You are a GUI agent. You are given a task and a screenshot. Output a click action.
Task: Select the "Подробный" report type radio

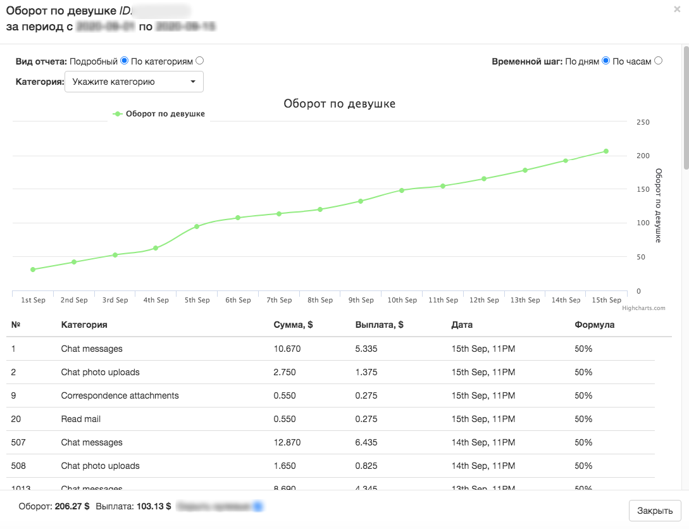pos(125,61)
